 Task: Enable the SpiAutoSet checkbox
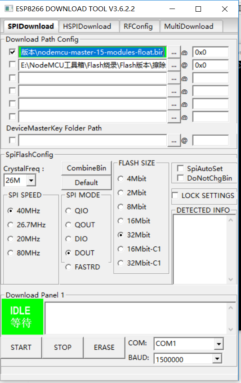(x=180, y=168)
